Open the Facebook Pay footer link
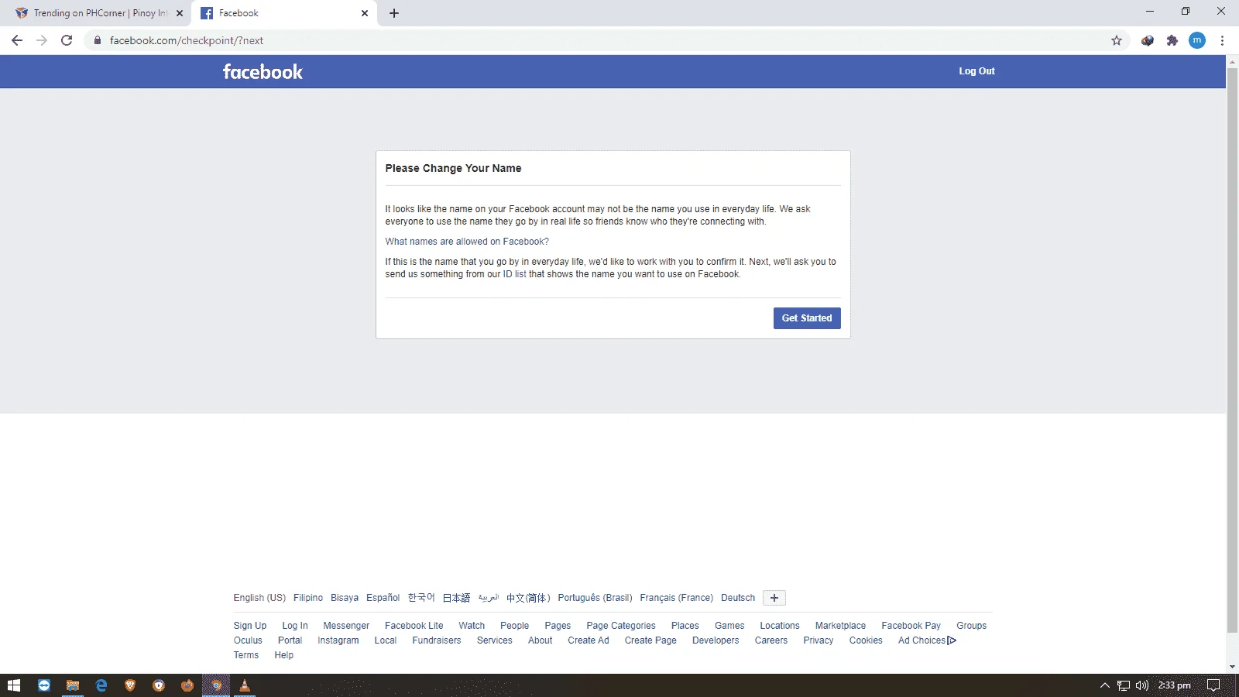 click(x=911, y=626)
